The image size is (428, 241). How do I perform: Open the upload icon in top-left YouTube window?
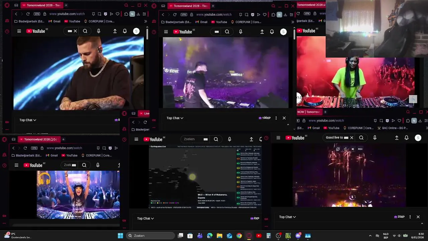coord(115,31)
